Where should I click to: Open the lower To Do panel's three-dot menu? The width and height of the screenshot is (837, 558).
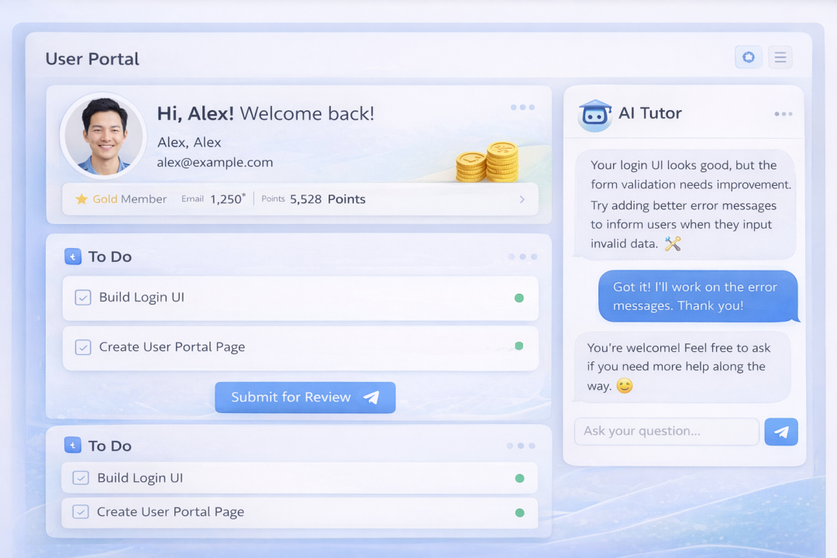(x=520, y=446)
